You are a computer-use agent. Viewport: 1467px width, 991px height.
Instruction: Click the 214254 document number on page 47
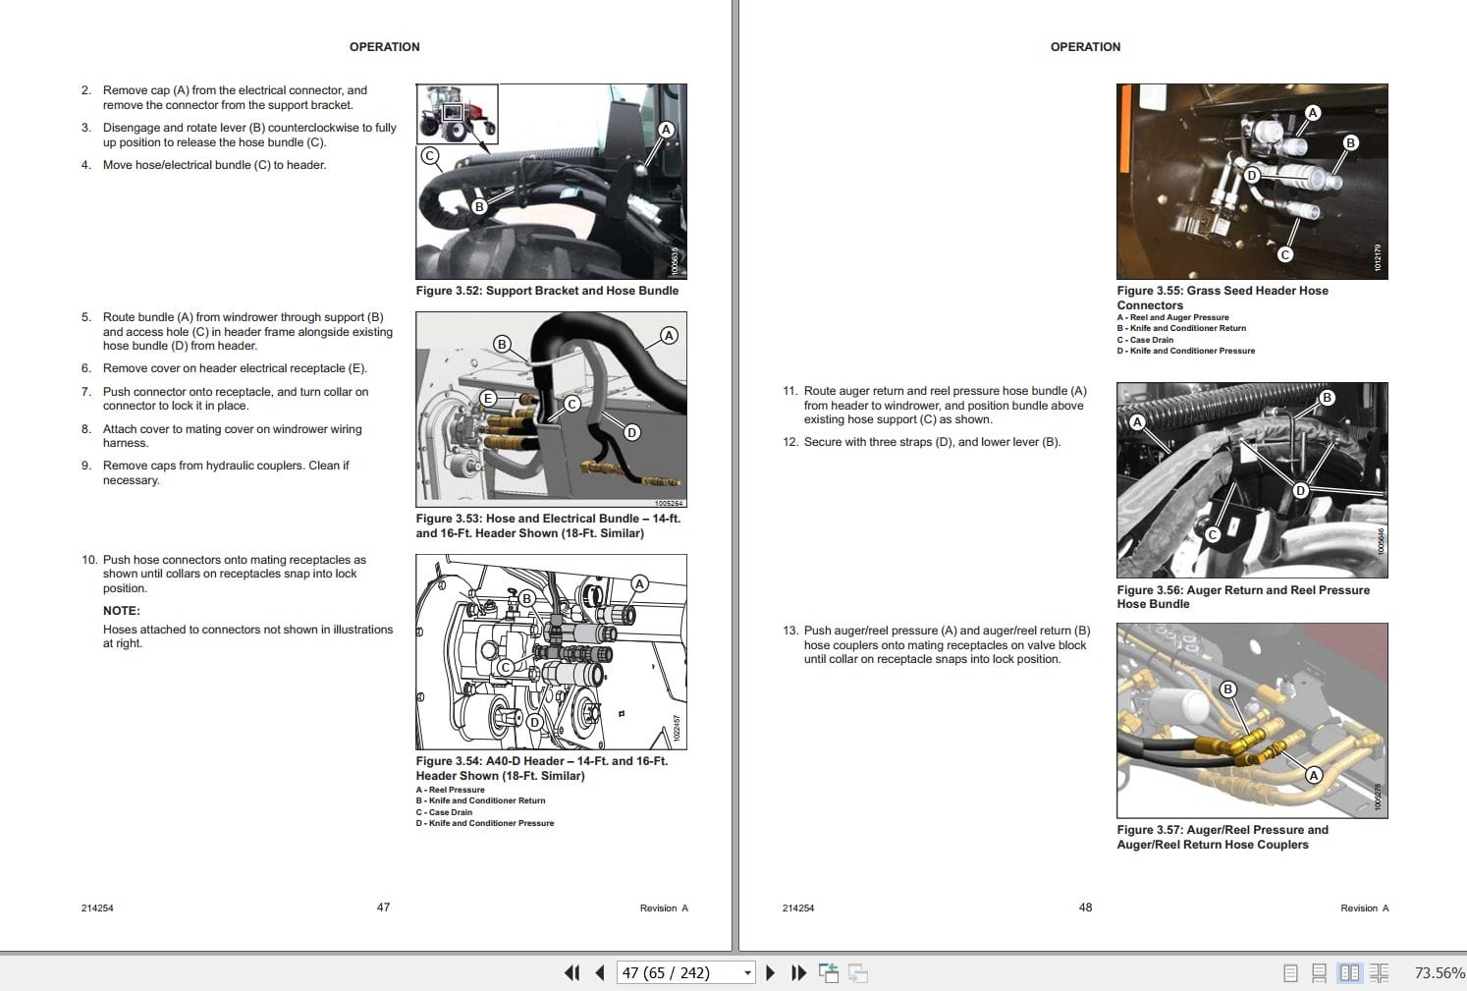(x=97, y=908)
